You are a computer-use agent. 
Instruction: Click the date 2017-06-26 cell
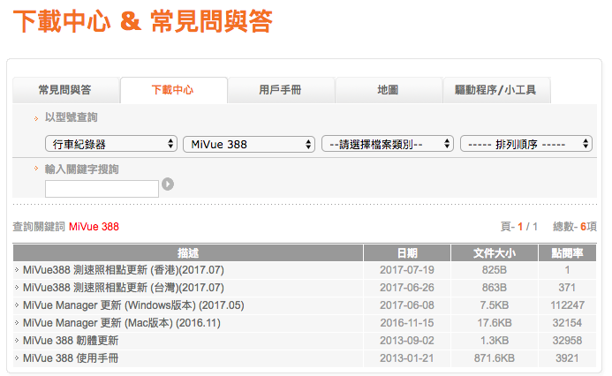407,288
